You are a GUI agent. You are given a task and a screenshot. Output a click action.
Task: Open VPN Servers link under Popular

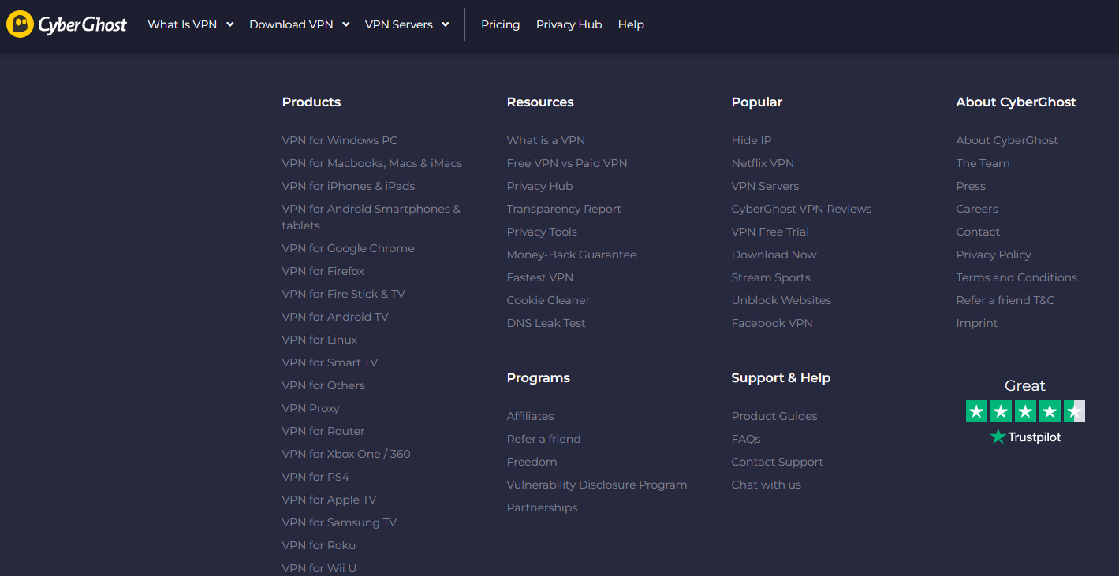pyautogui.click(x=766, y=186)
